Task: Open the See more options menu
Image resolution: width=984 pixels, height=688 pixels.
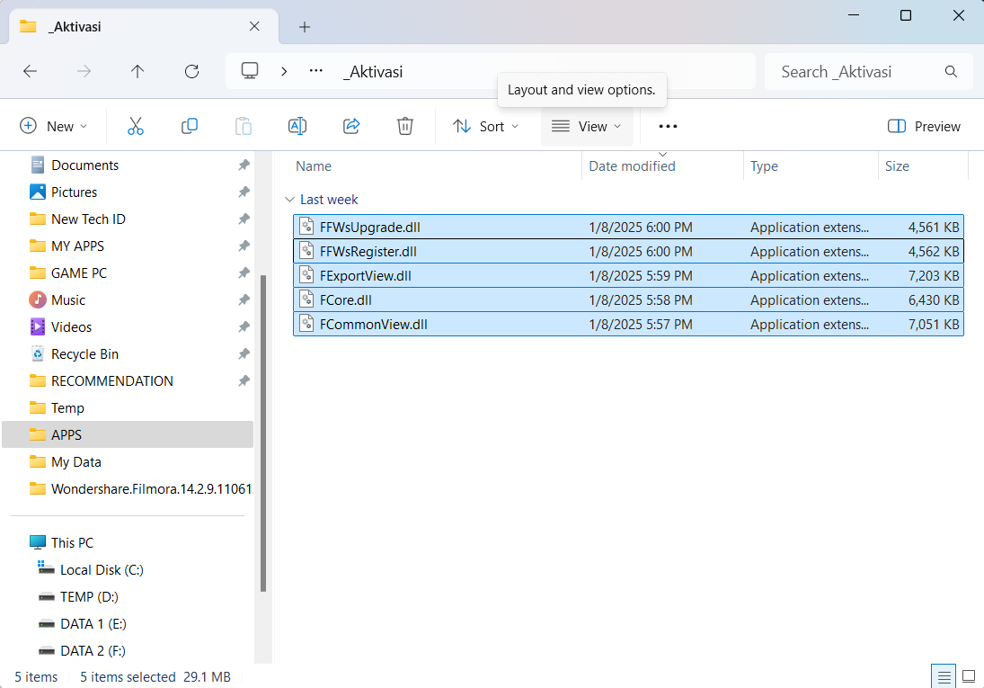Action: point(668,127)
